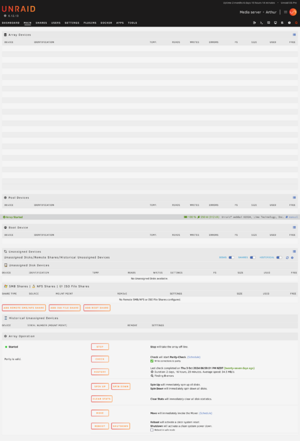This screenshot has width=300, height=441.
Task: Open the system Info monitor icon
Action: click(x=275, y=23)
